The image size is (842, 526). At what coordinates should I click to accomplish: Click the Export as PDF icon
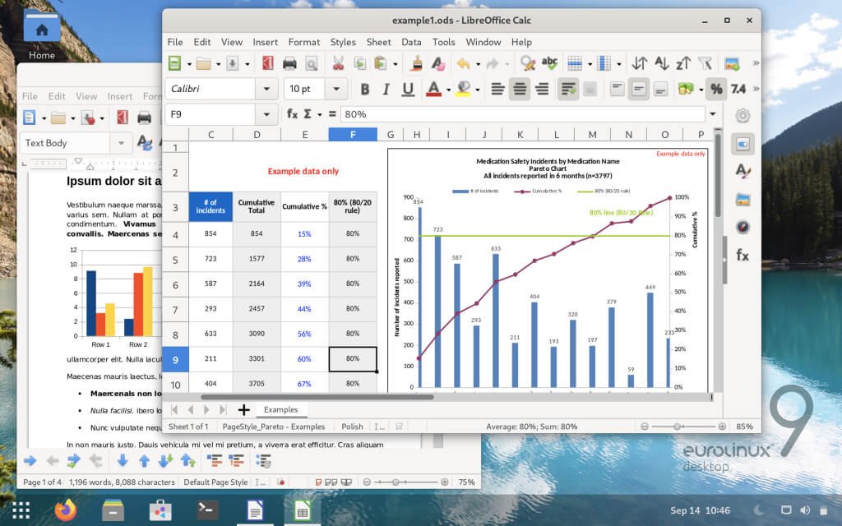coord(268,62)
